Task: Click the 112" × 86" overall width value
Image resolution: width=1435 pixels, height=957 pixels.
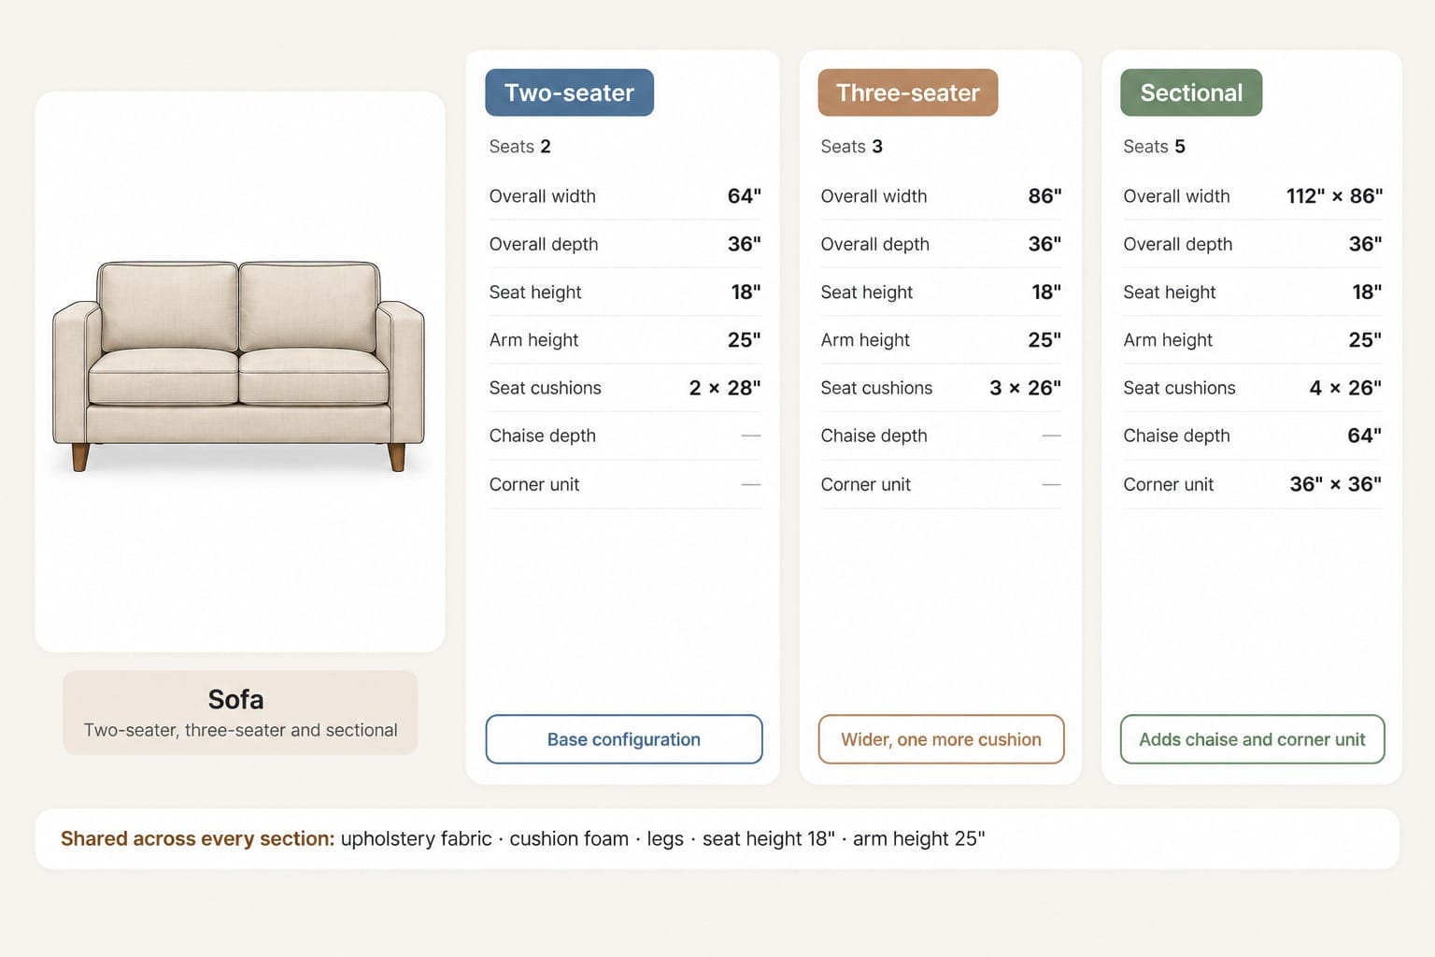Action: [x=1334, y=196]
